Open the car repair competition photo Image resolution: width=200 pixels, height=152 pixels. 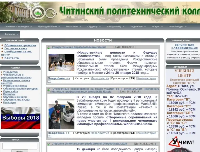[61, 111]
